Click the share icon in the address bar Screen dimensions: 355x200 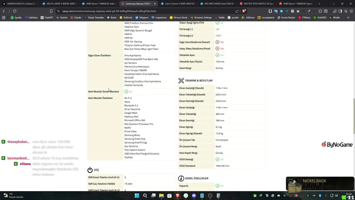coord(237,11)
